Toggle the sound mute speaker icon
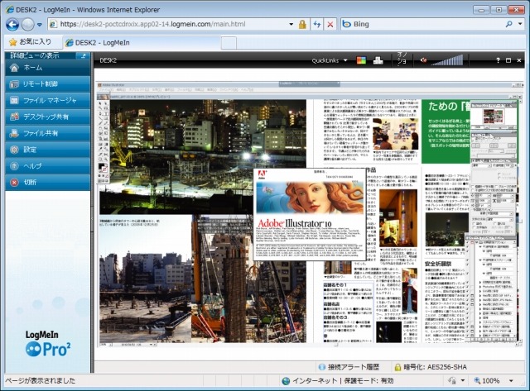Screen dimensions: 530x391 pyautogui.click(x=423, y=60)
